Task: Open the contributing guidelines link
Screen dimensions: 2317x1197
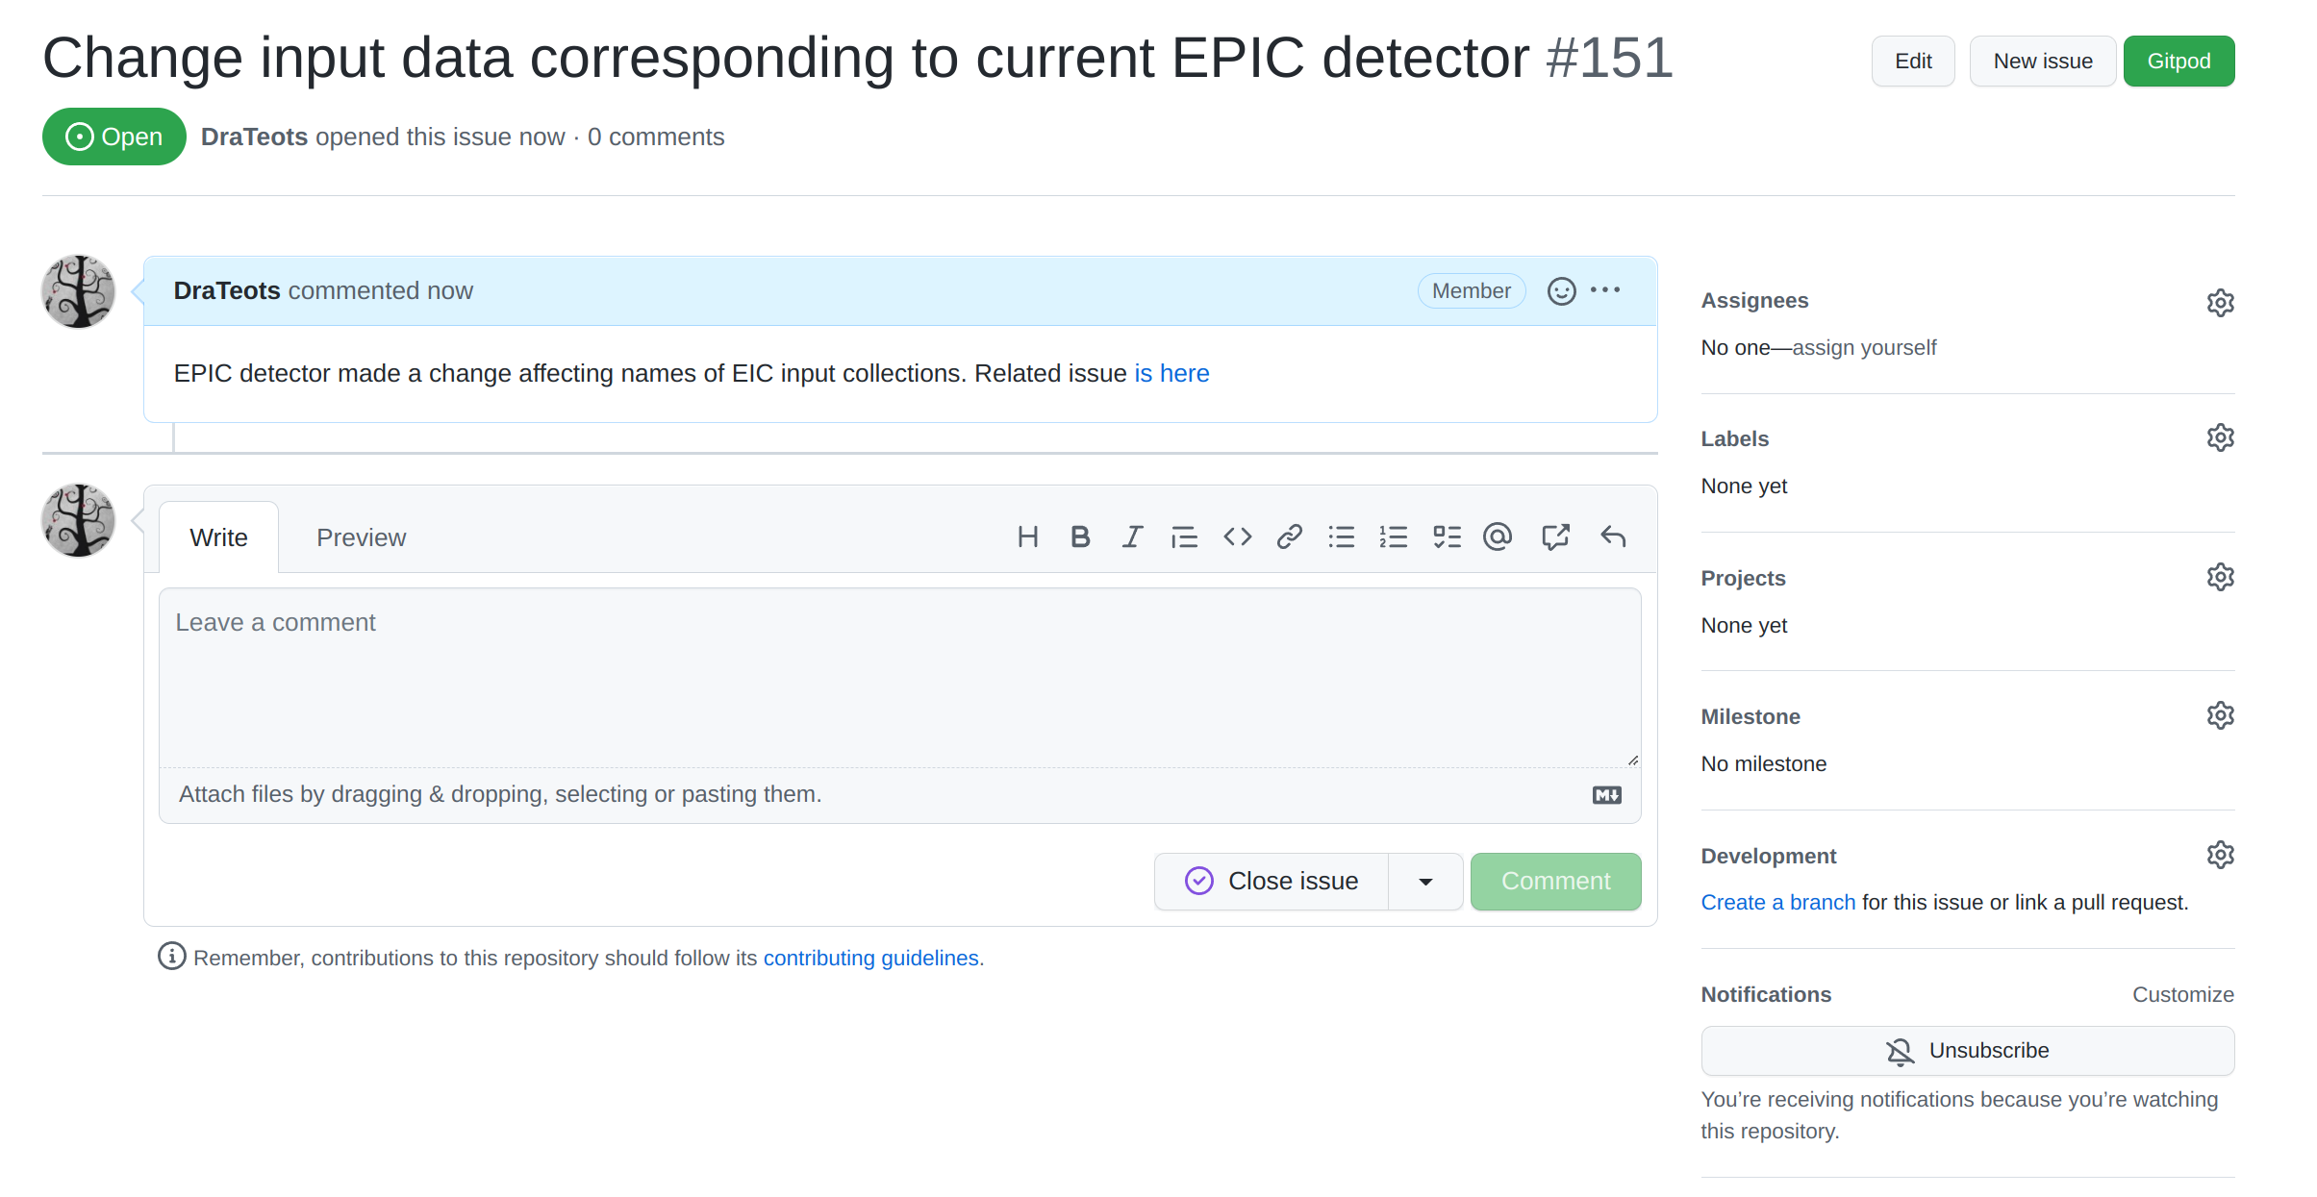Action: [871, 958]
